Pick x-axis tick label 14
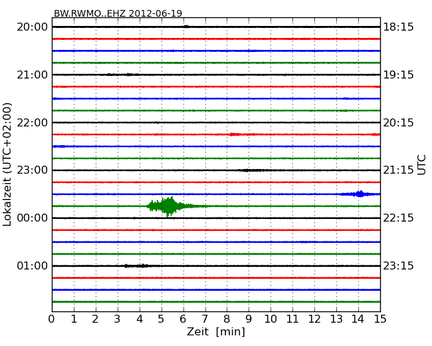Viewport: 432px width, 346px height. (358, 319)
